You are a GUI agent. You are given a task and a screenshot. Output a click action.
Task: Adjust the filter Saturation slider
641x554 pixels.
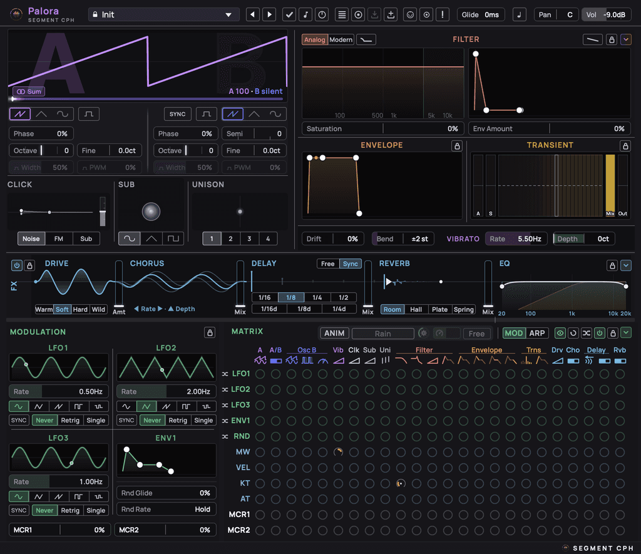[x=382, y=129]
